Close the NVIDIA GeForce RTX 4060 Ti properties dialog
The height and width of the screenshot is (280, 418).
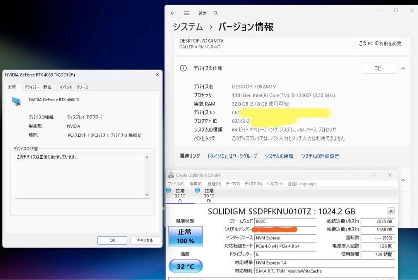[157, 75]
